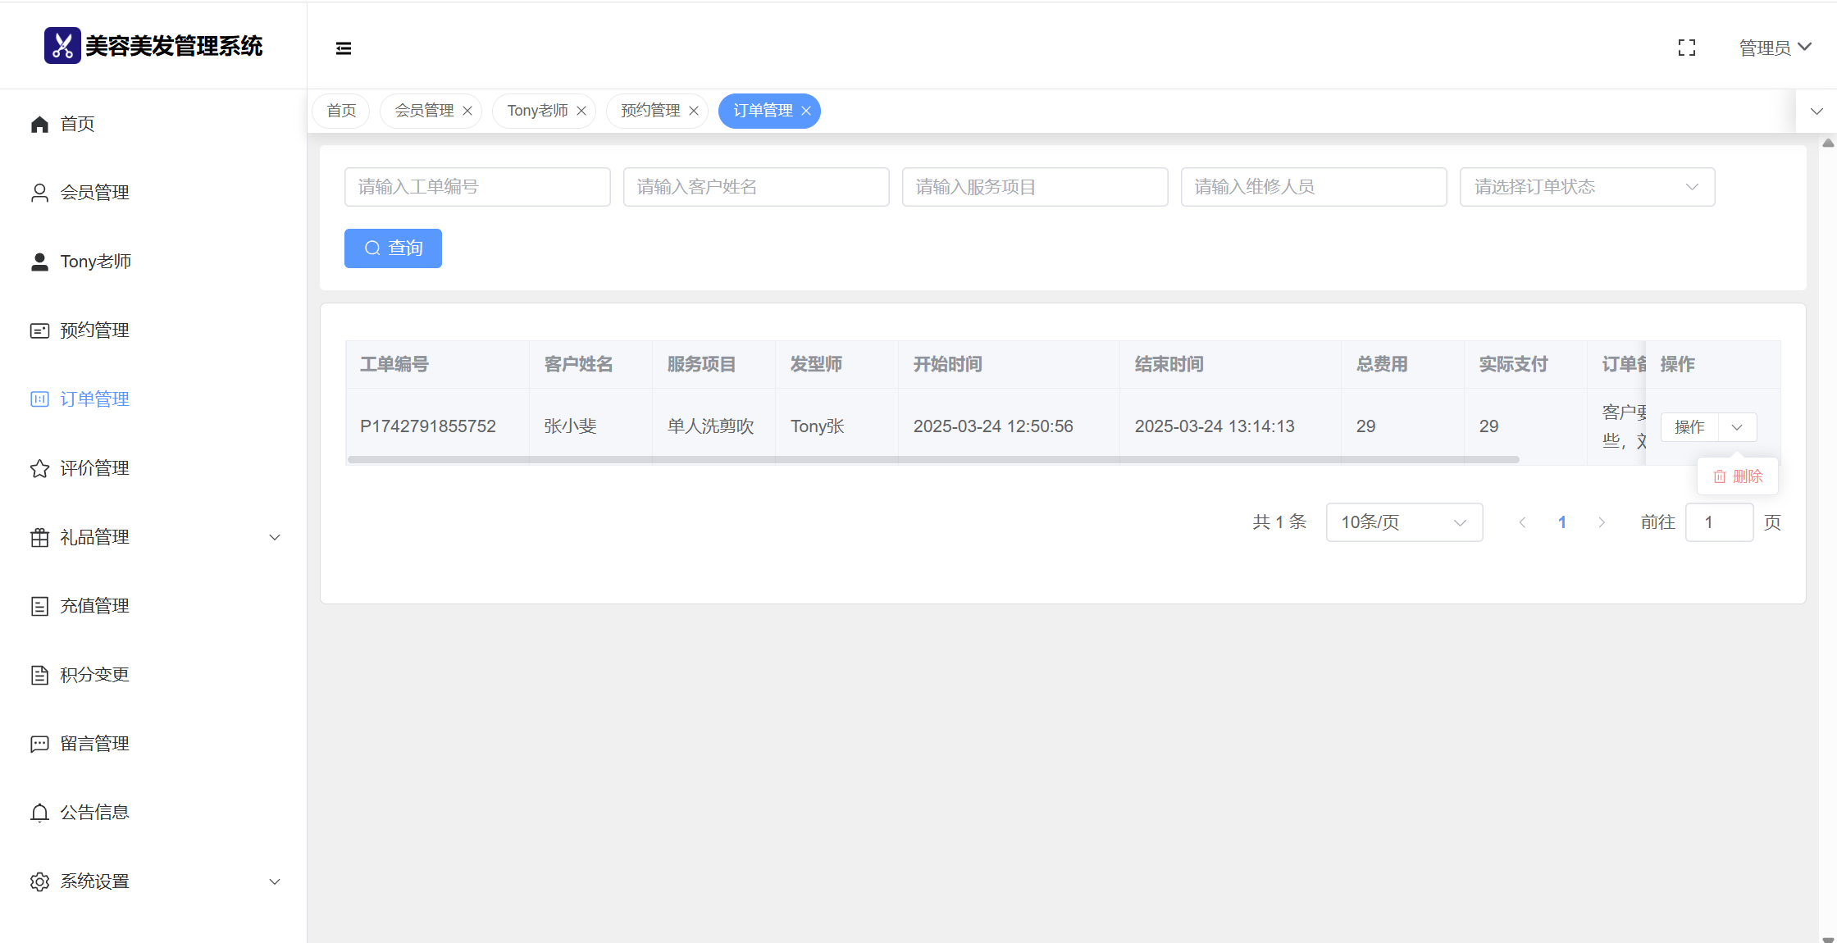
Task: Close the Tony老师 tab
Action: pyautogui.click(x=581, y=111)
